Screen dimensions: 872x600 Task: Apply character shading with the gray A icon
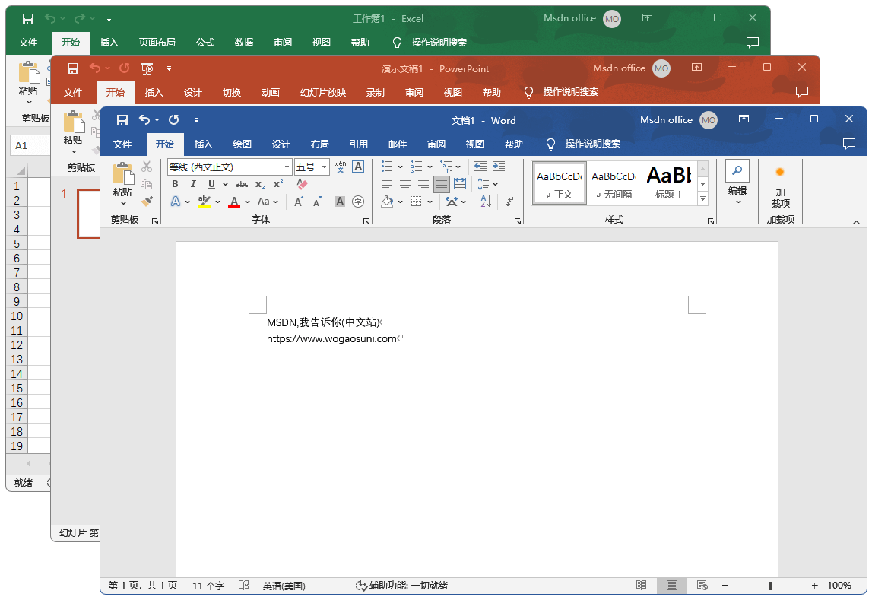point(340,202)
